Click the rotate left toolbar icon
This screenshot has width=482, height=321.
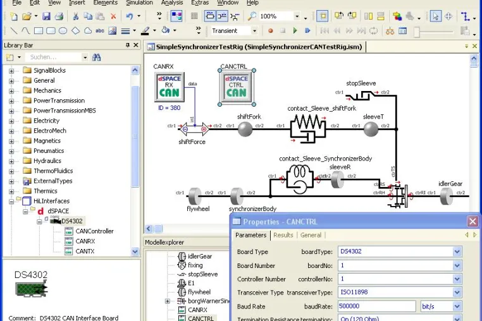(x=339, y=16)
